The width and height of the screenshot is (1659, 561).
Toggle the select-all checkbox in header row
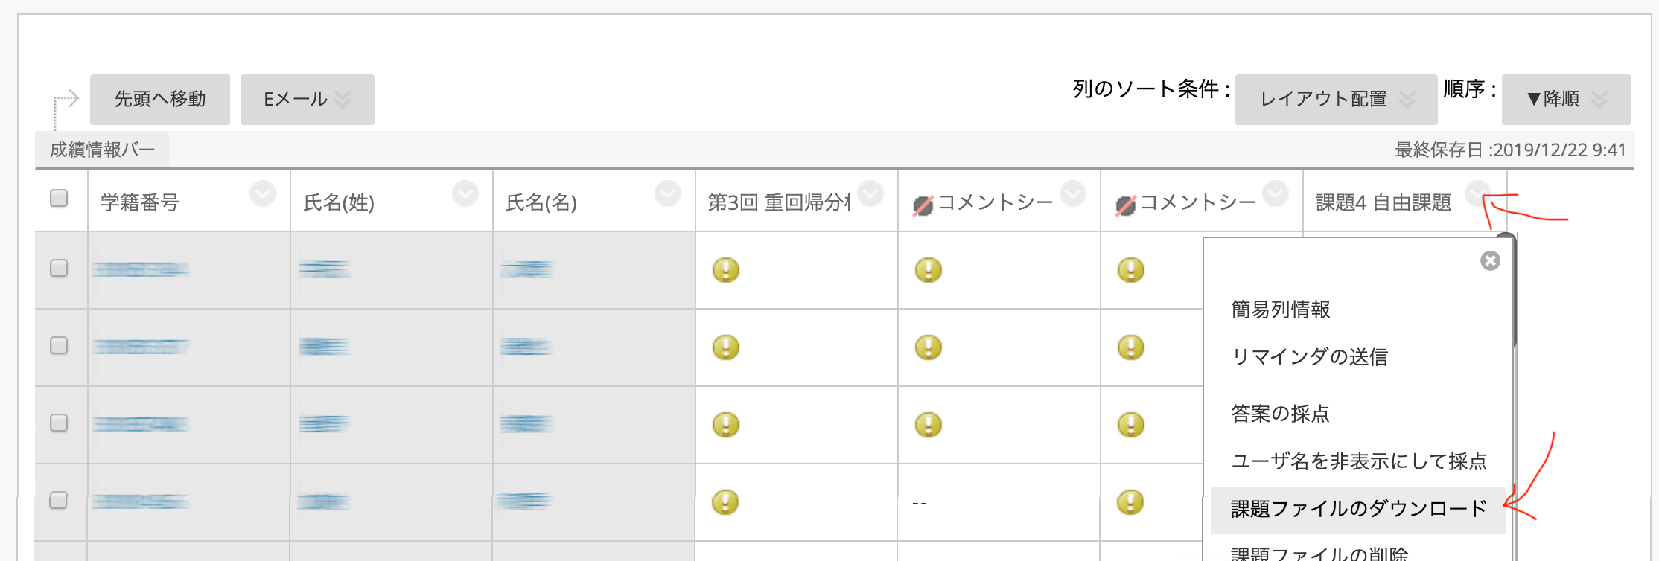(59, 198)
